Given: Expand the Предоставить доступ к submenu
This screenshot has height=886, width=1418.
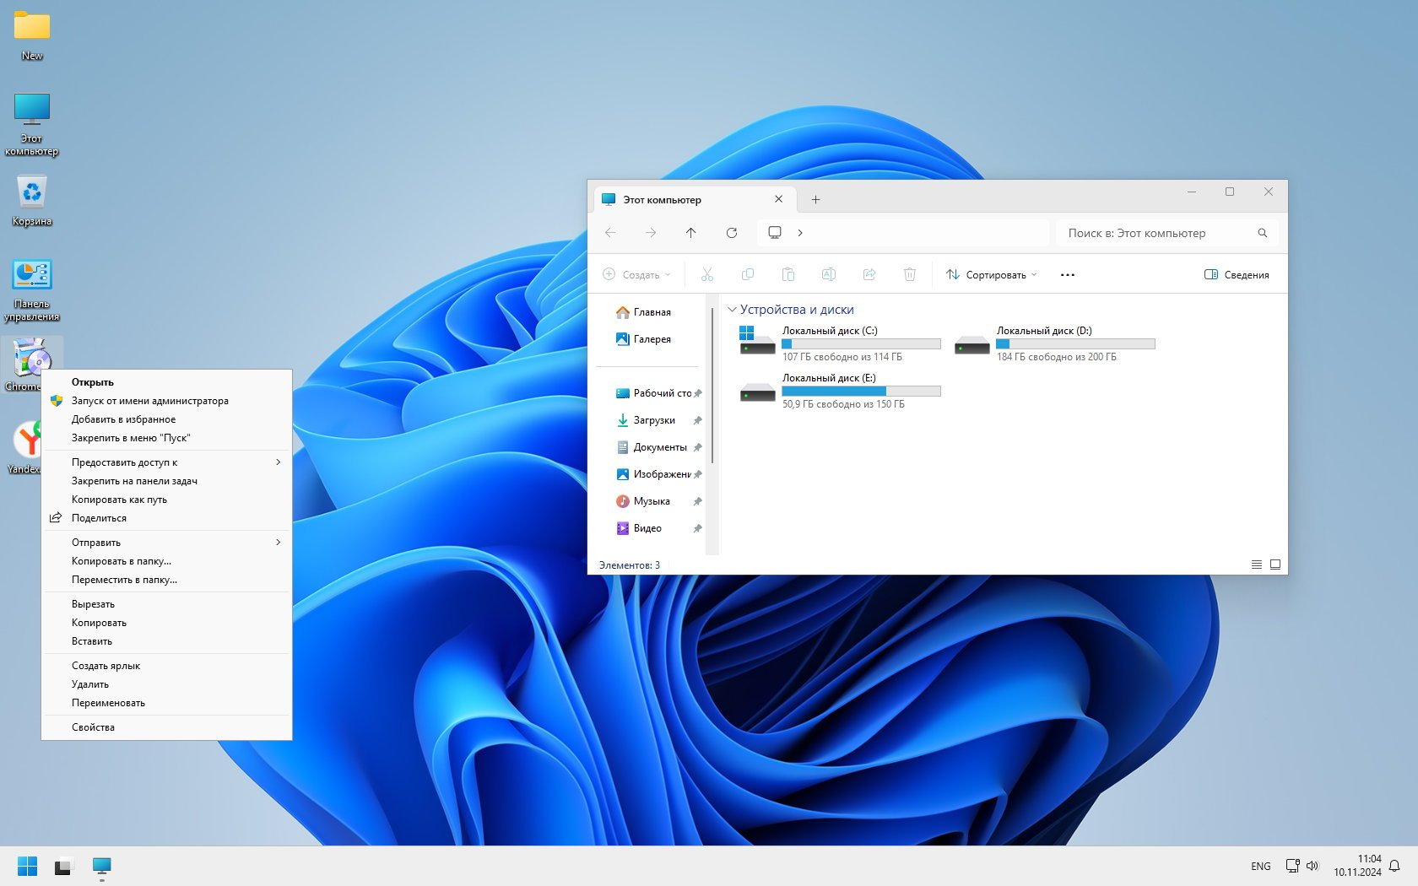Looking at the screenshot, I should (x=166, y=462).
